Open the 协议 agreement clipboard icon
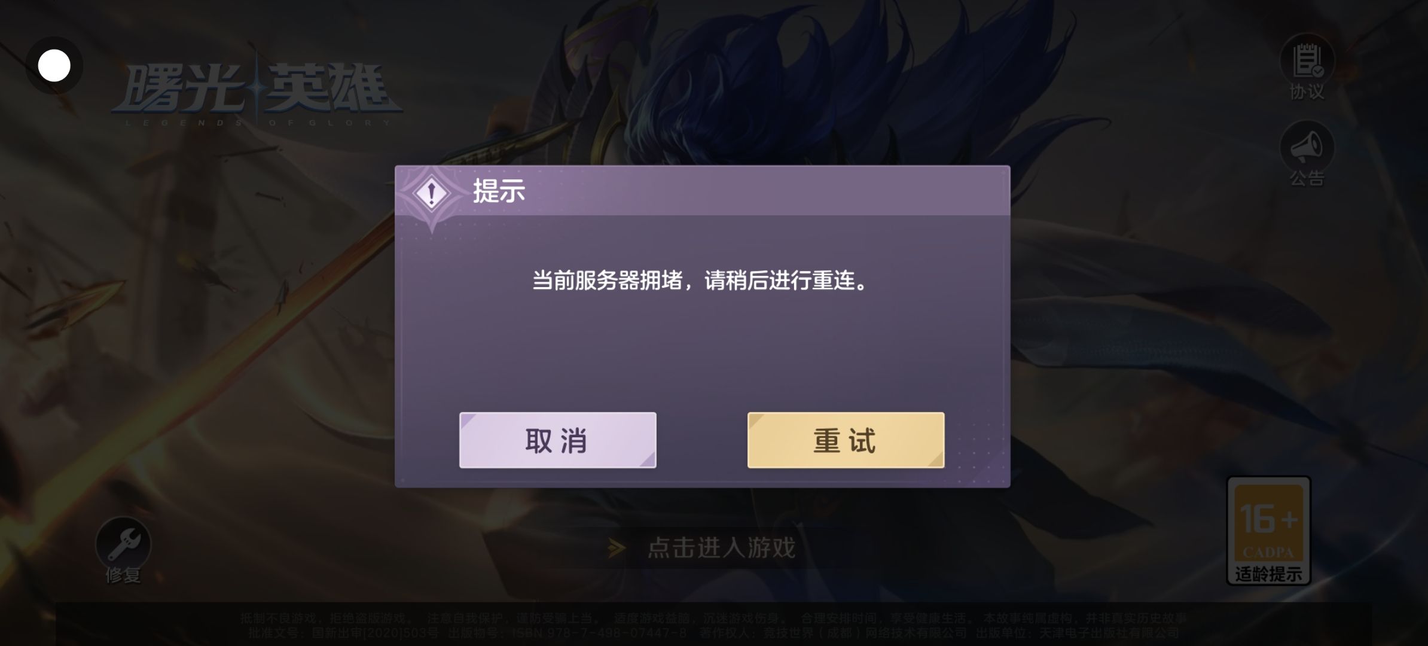1428x646 pixels. 1307,60
